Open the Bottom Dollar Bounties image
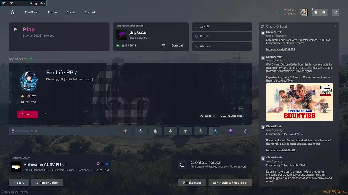This screenshot has width=348, height=195. point(299,102)
